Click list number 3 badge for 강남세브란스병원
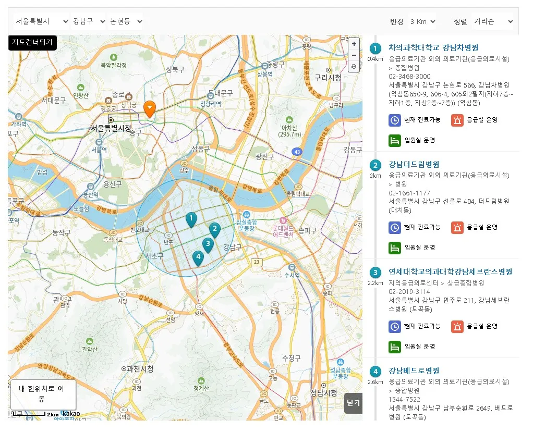This screenshot has width=533, height=432. [375, 273]
